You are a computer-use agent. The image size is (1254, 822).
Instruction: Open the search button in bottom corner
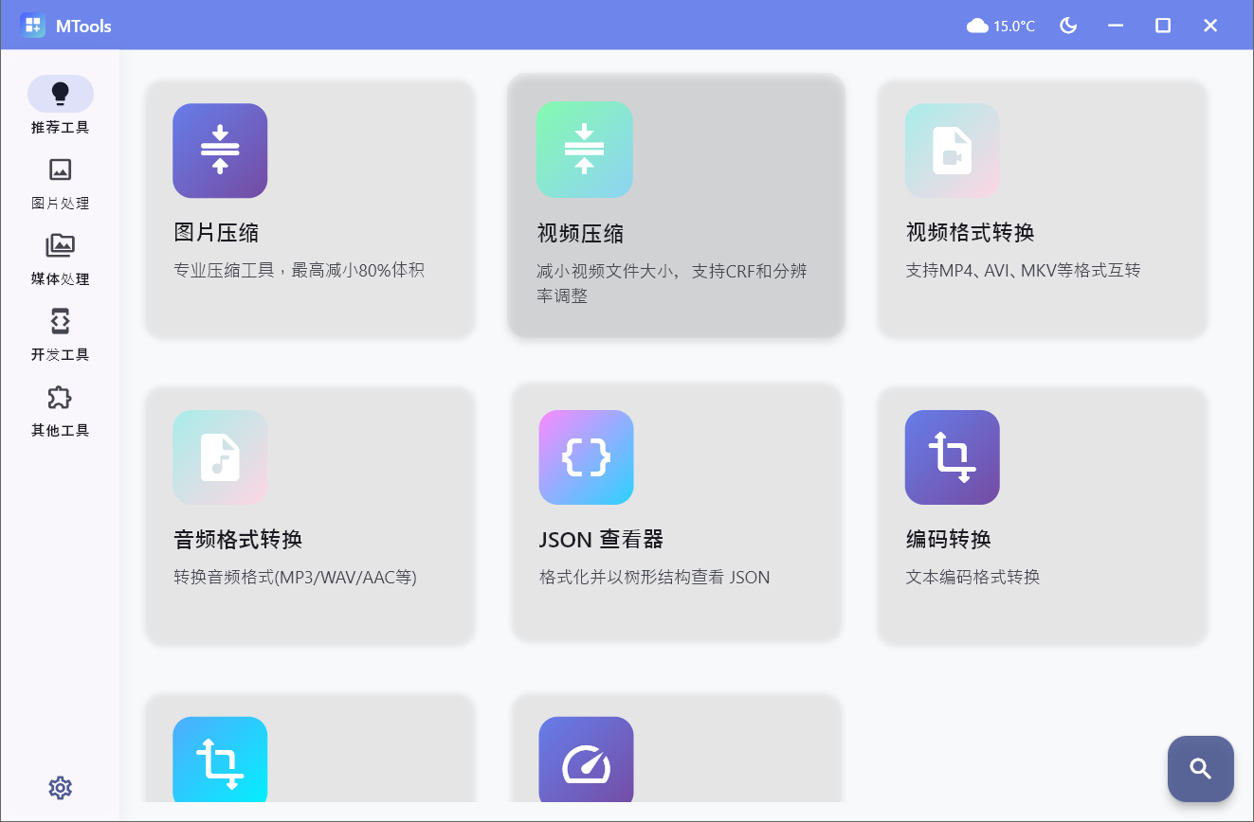click(1200, 769)
